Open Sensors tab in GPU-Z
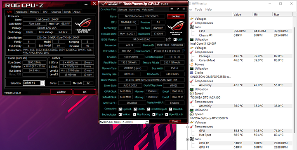 (123, 9)
